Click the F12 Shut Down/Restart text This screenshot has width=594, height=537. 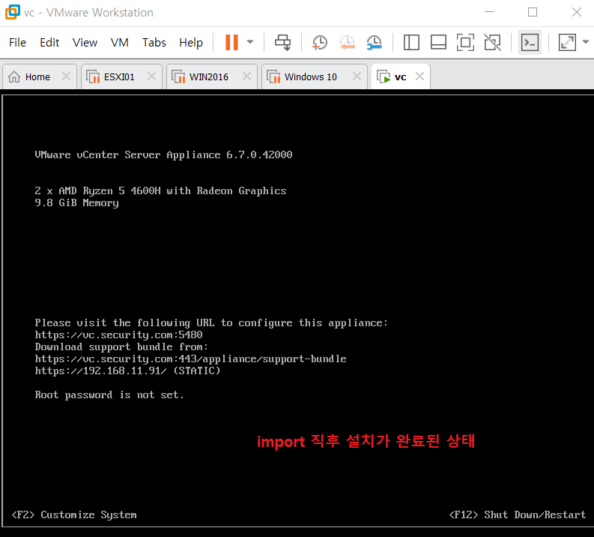[x=518, y=514]
